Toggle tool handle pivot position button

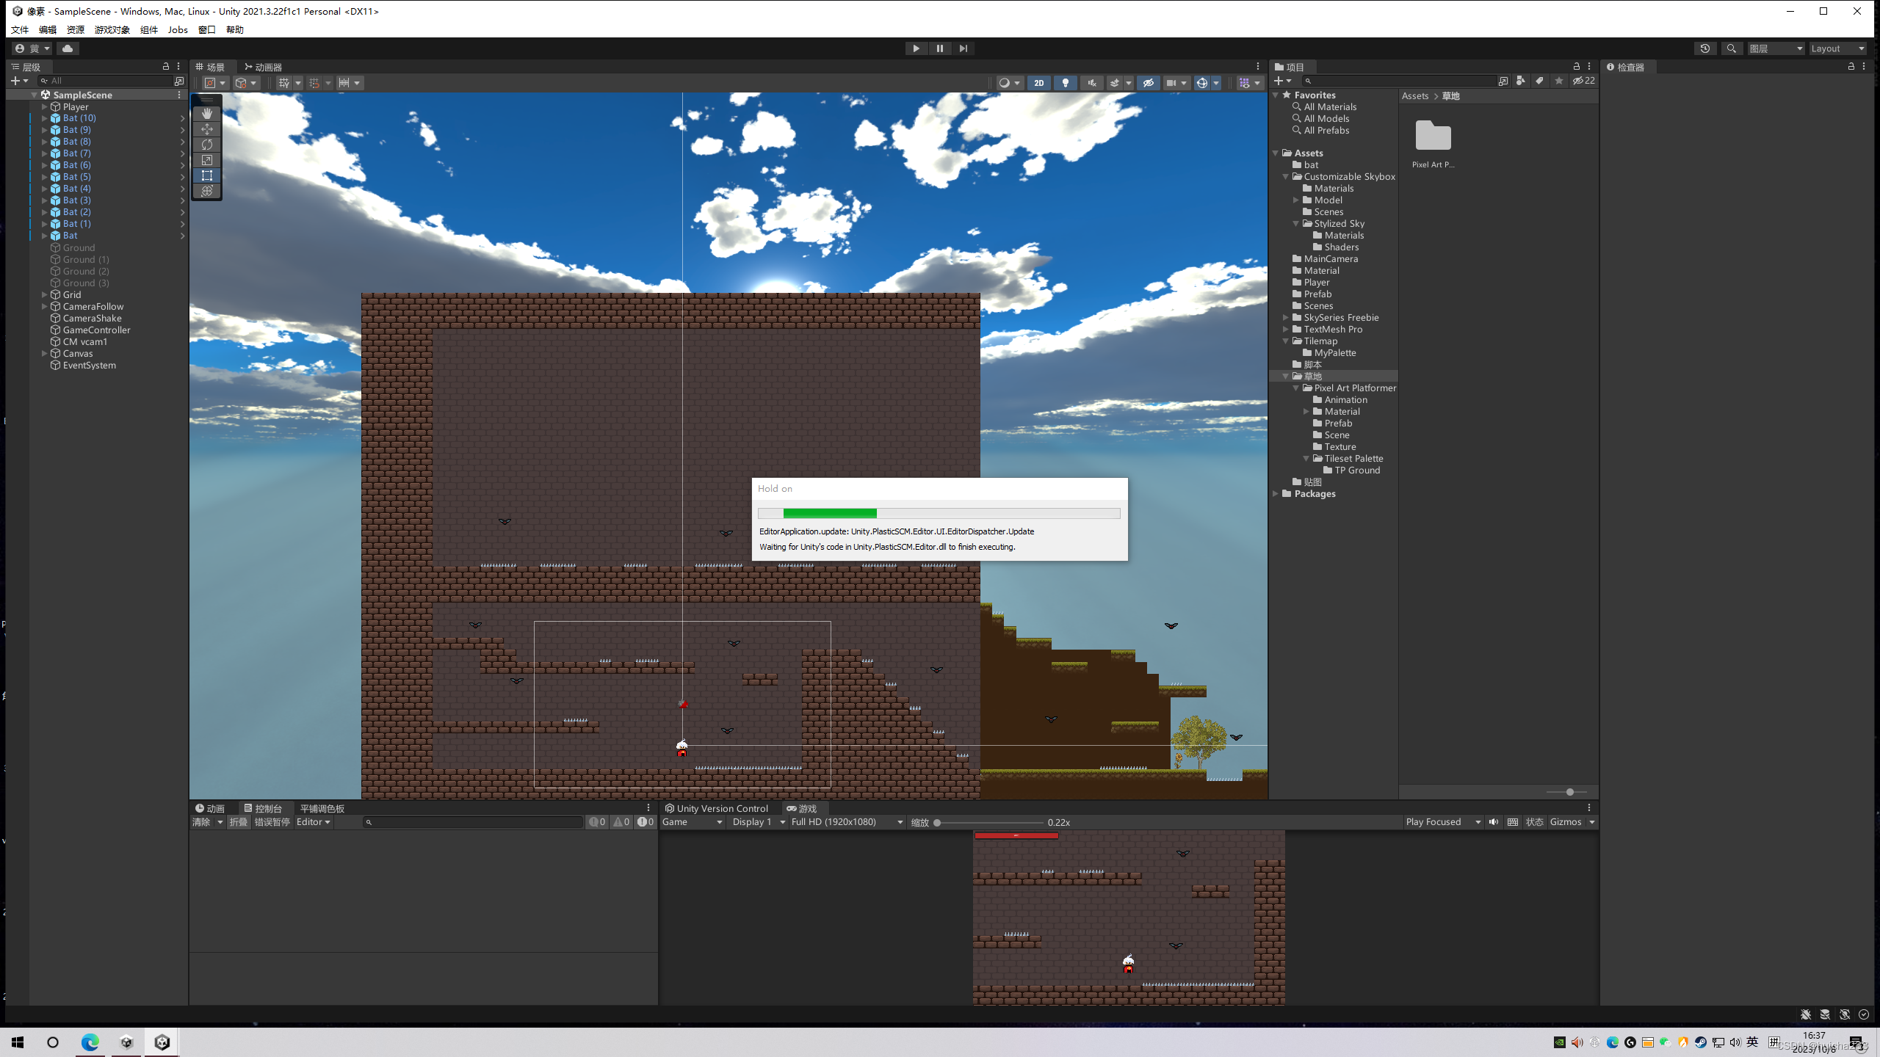[x=214, y=83]
